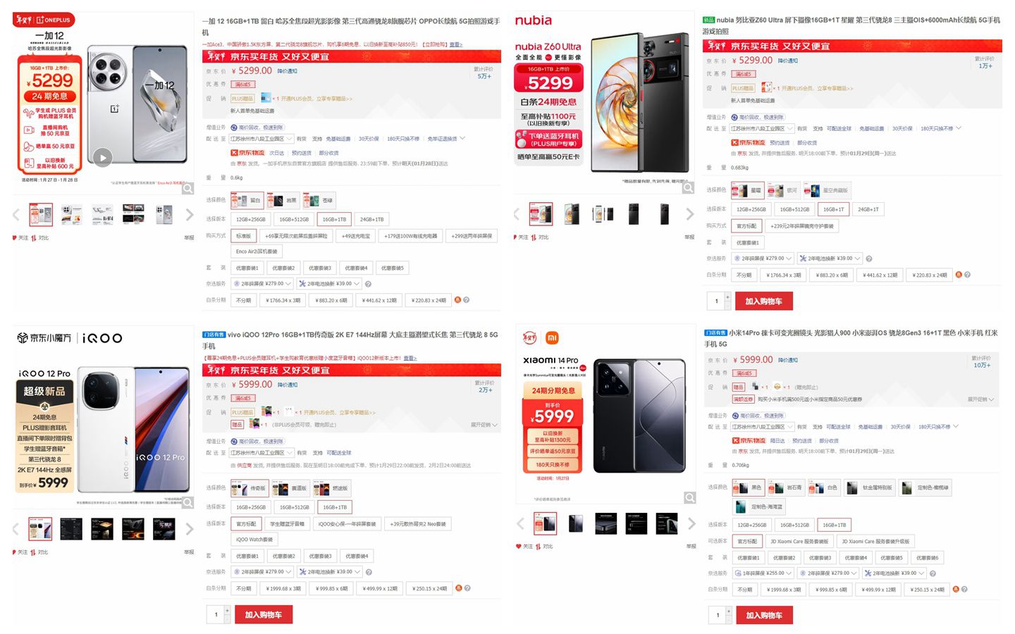
Task: Expand the 2年电池换新 service dropdown for iQOO 12 Pro
Action: [x=329, y=572]
